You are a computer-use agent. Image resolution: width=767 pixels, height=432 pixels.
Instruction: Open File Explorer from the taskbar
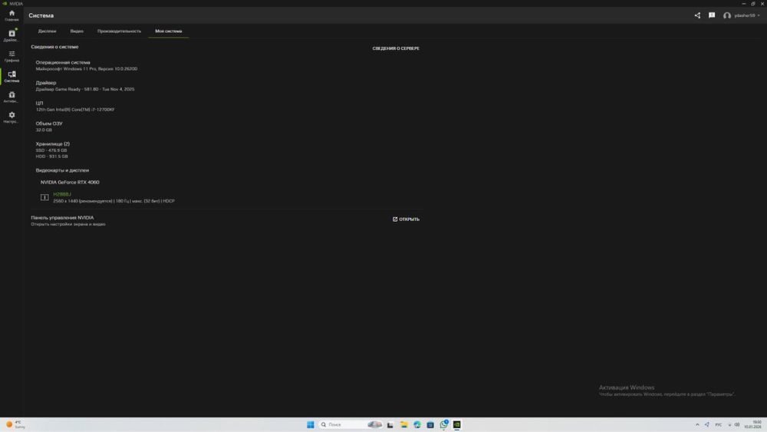403,424
